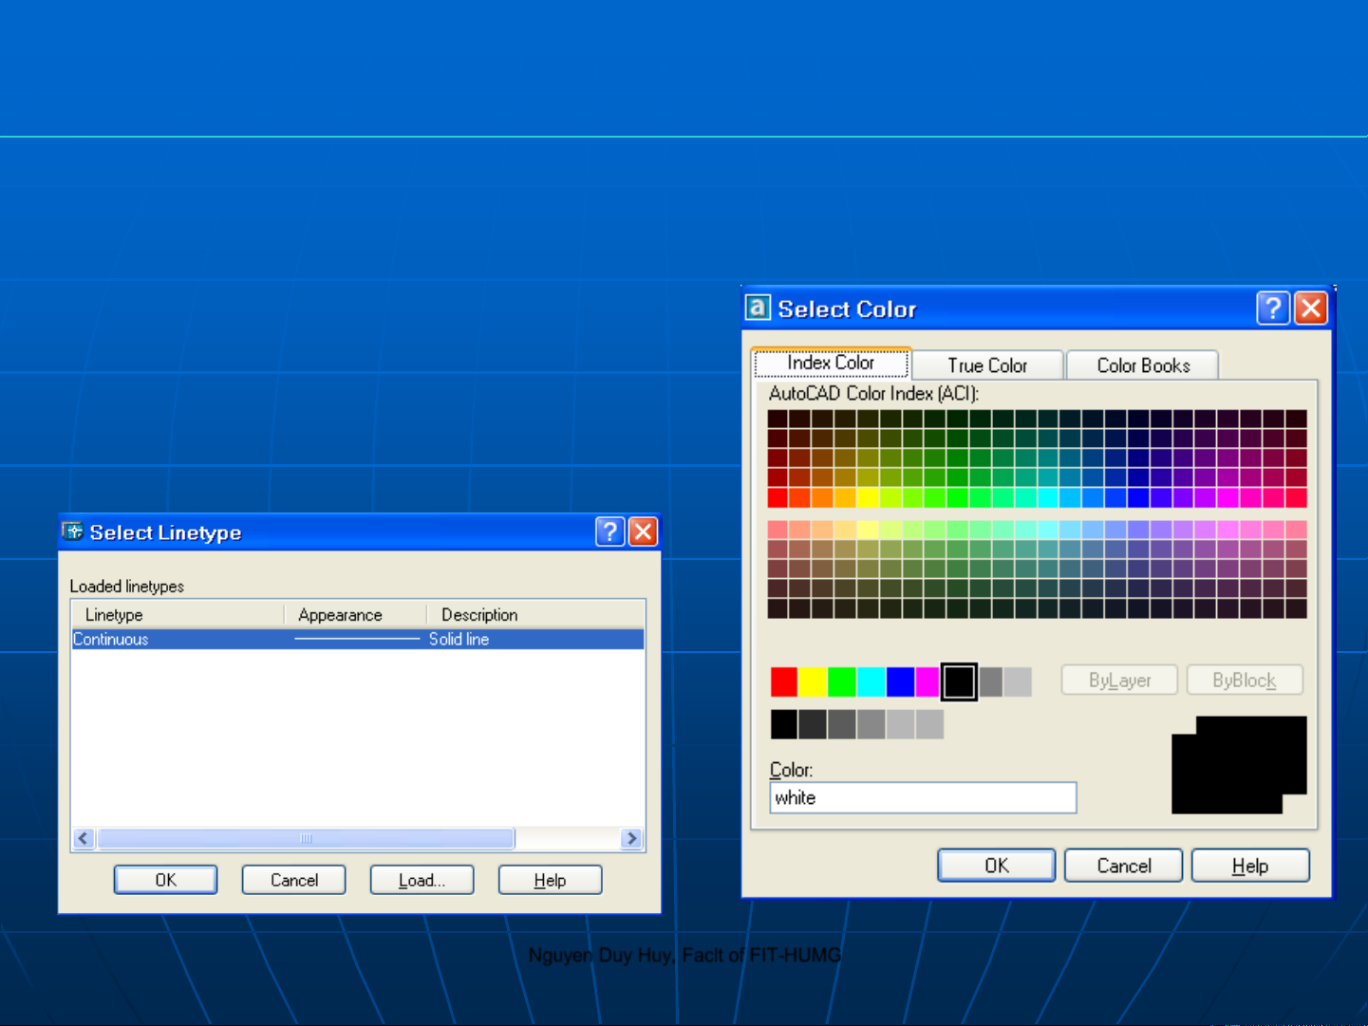
Task: Pick the yellow standard color swatch
Action: pos(813,681)
